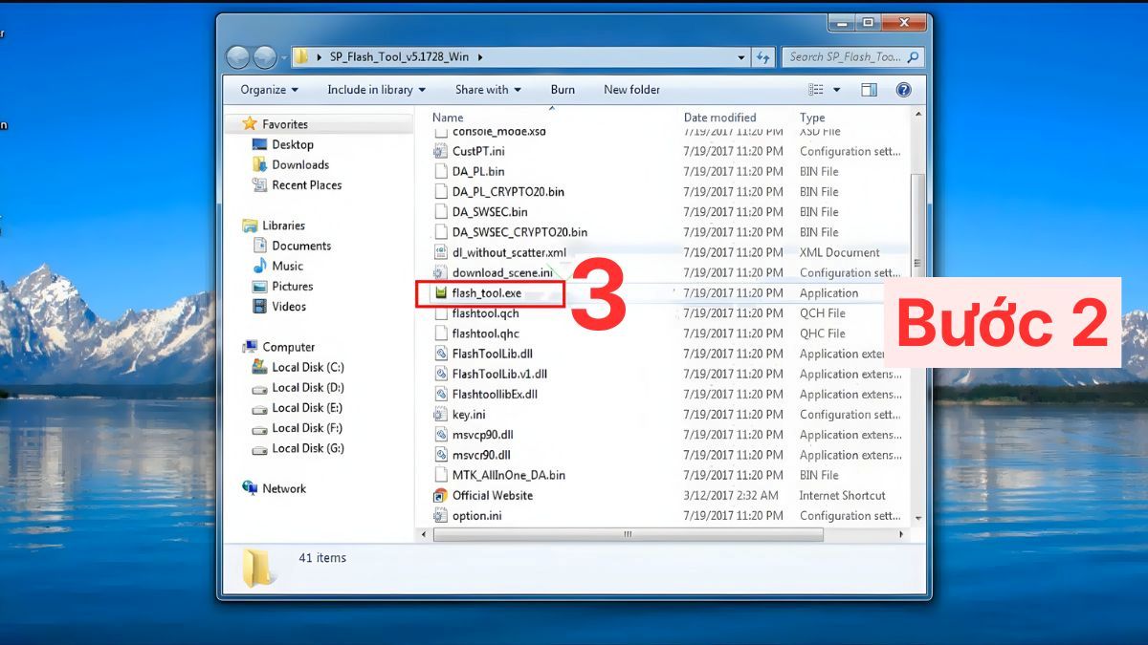Open the address bar history dropdown arrow

pyautogui.click(x=741, y=57)
